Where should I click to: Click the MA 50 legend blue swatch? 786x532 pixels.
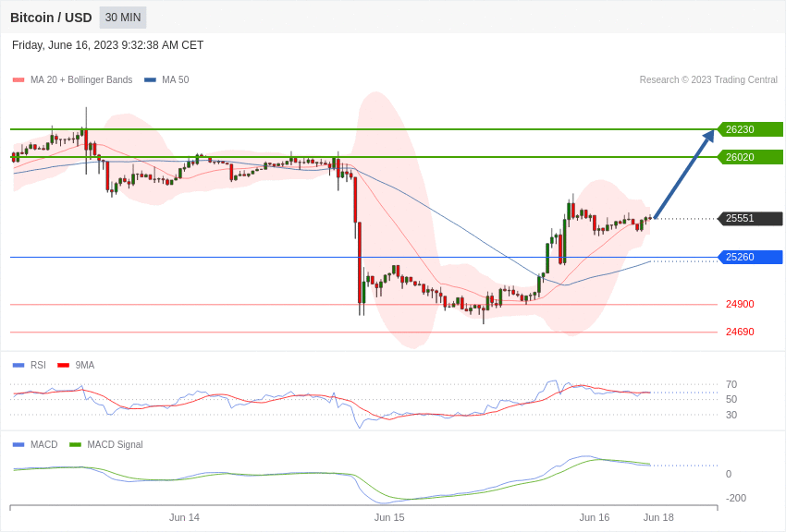pyautogui.click(x=150, y=80)
